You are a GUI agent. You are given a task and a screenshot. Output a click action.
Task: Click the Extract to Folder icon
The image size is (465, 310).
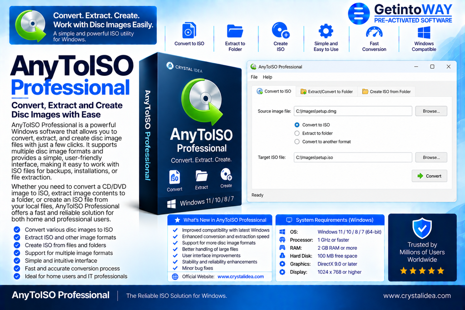[x=235, y=31]
